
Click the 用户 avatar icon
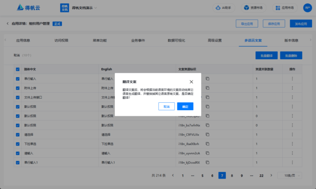pos(308,8)
